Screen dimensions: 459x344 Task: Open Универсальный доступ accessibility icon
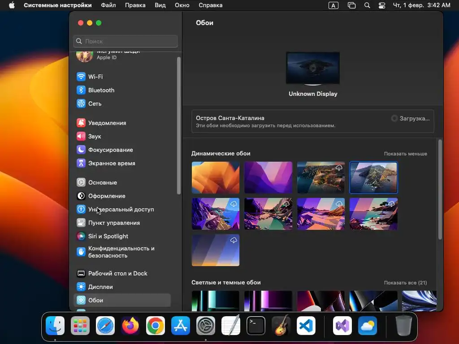tap(81, 210)
